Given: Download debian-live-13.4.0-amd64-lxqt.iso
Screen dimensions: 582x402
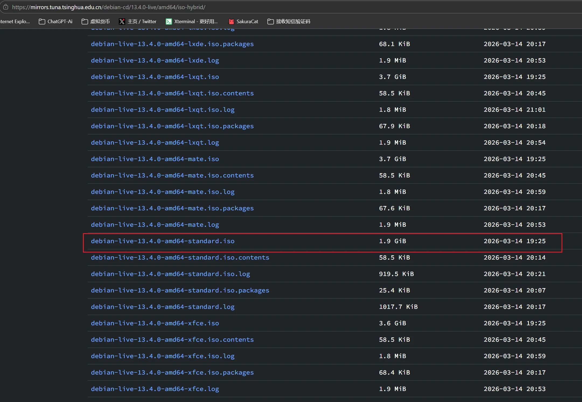Looking at the screenshot, I should [155, 77].
